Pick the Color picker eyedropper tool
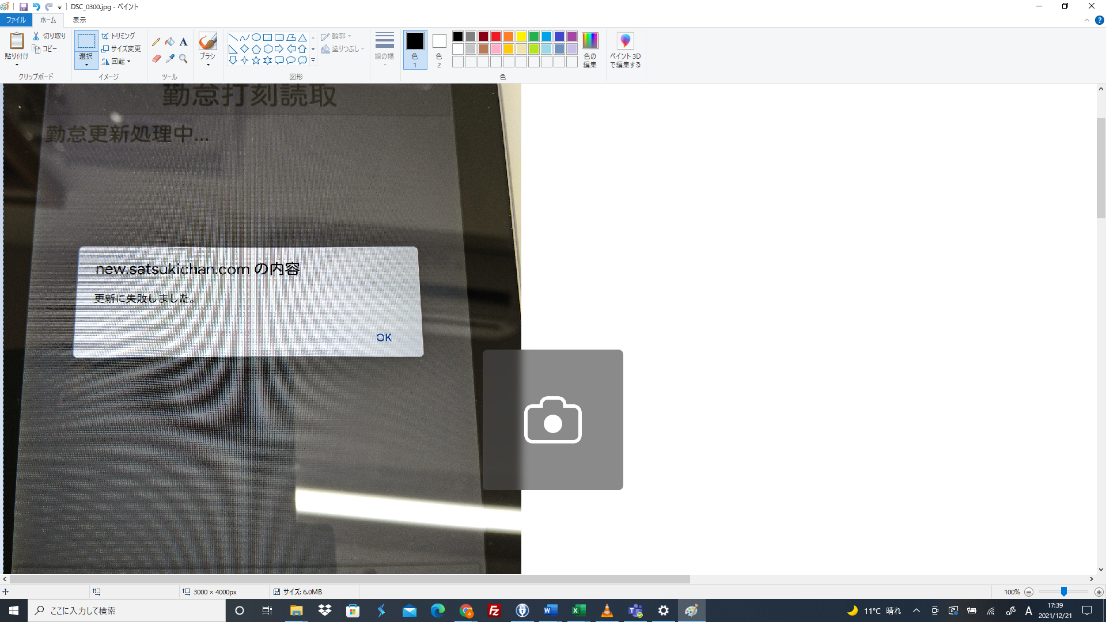The image size is (1106, 622). [x=170, y=59]
